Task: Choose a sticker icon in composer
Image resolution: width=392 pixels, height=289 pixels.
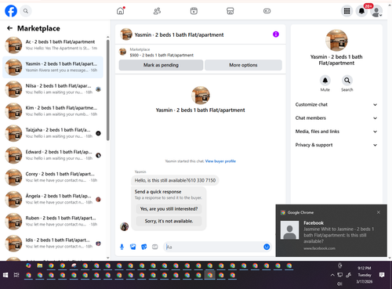Action: [x=144, y=247]
